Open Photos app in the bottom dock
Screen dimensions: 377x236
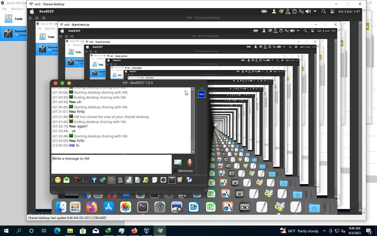pyautogui.click(x=126, y=207)
